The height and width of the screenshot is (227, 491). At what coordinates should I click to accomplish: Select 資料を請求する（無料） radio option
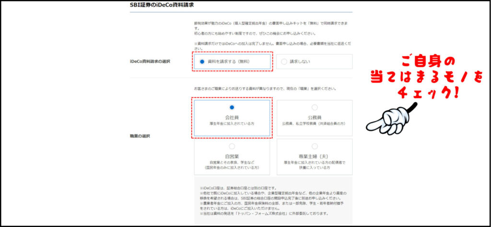click(x=232, y=61)
